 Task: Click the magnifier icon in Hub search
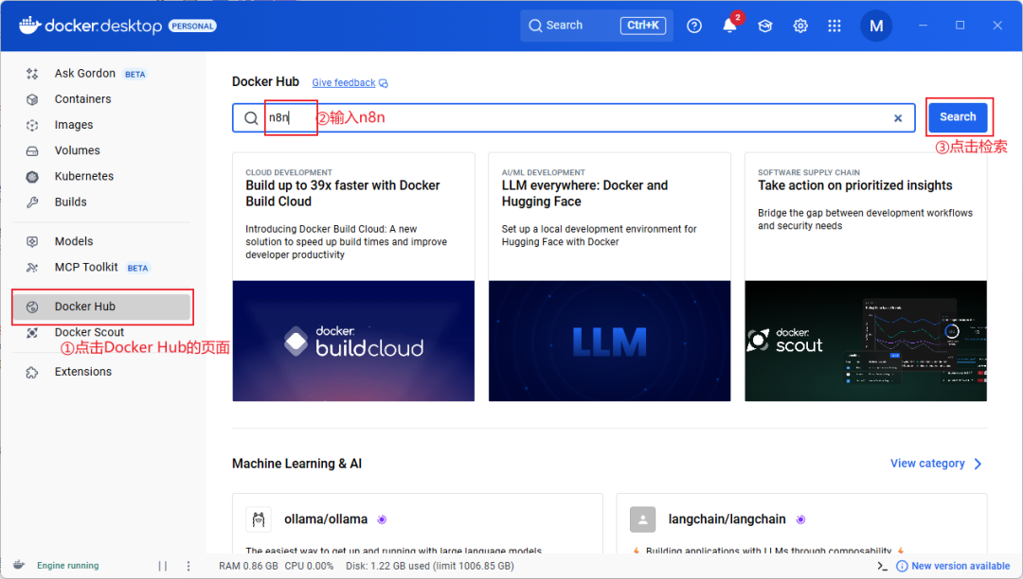(x=251, y=118)
